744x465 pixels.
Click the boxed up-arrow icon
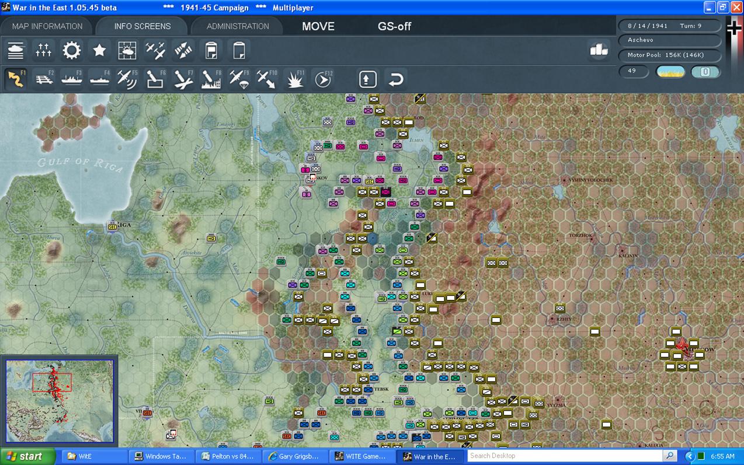[x=367, y=79]
